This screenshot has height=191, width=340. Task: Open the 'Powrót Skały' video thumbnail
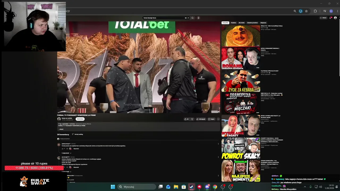click(241, 148)
